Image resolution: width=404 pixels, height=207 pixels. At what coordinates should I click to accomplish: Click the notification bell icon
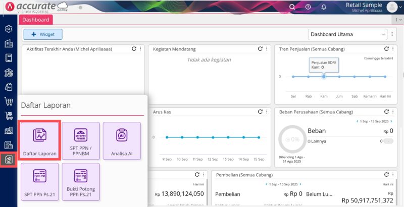tap(324, 7)
